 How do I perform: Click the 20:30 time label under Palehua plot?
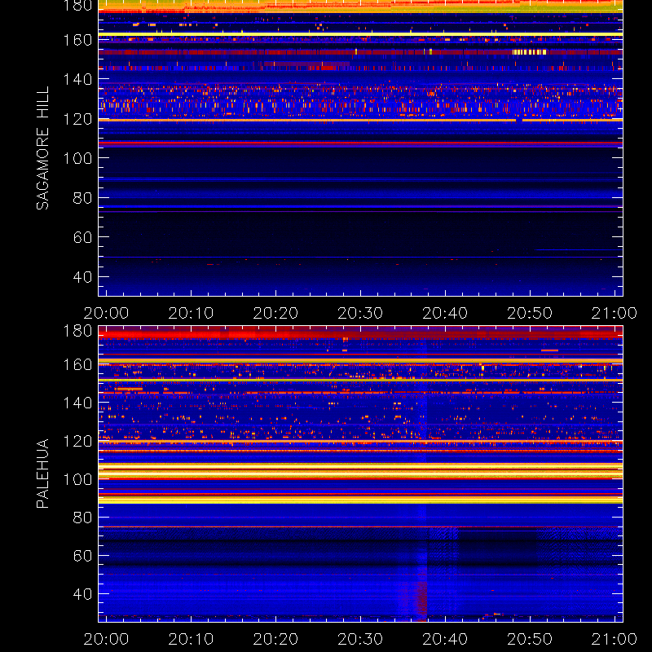tap(360, 639)
